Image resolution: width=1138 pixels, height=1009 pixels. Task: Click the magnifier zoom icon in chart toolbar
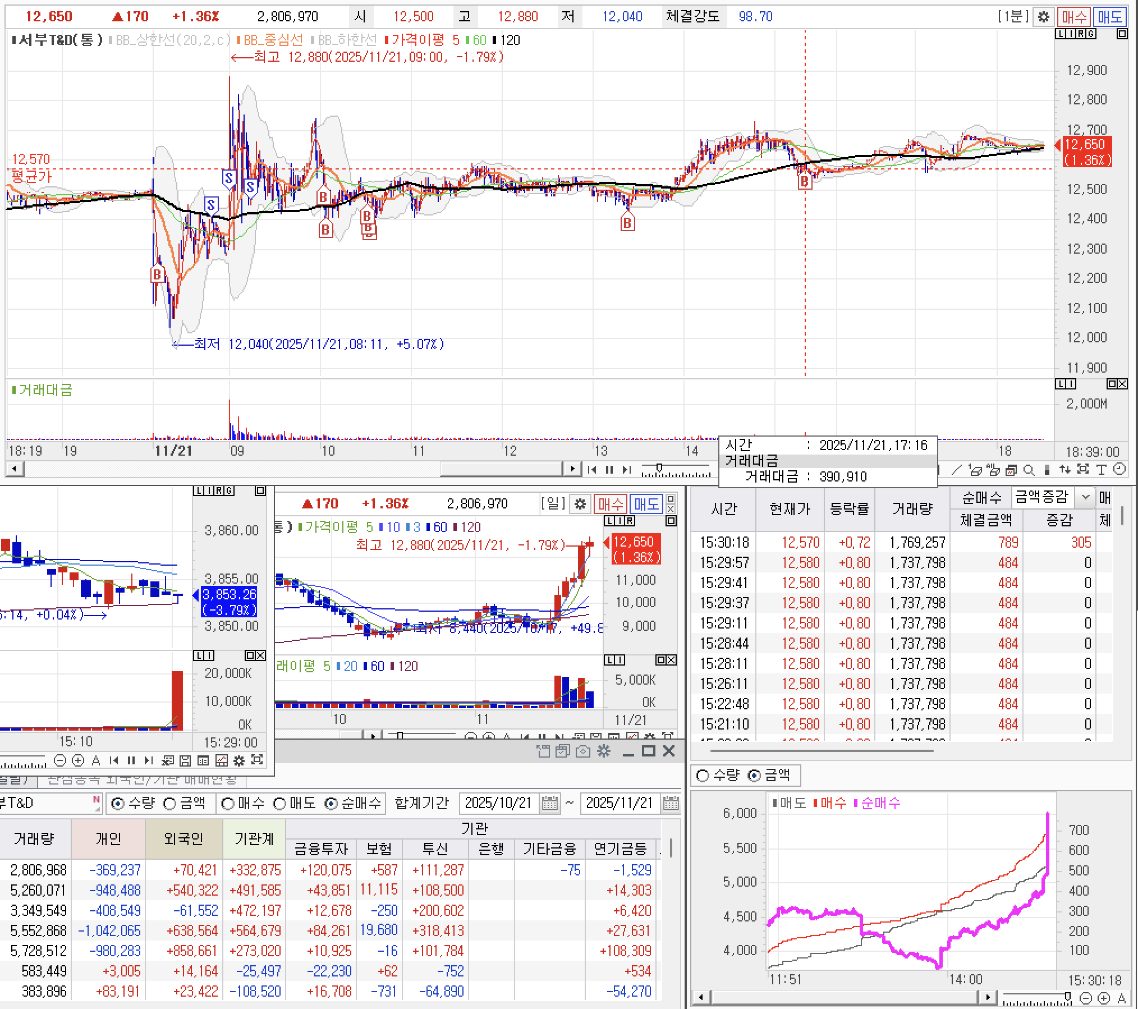(x=1029, y=470)
